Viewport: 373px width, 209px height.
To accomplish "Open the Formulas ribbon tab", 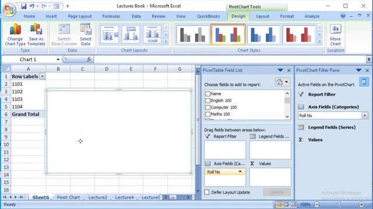I will tap(111, 16).
